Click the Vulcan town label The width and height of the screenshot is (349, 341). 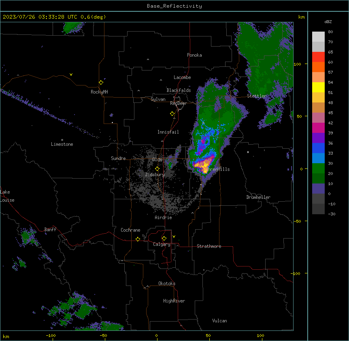(x=220, y=321)
